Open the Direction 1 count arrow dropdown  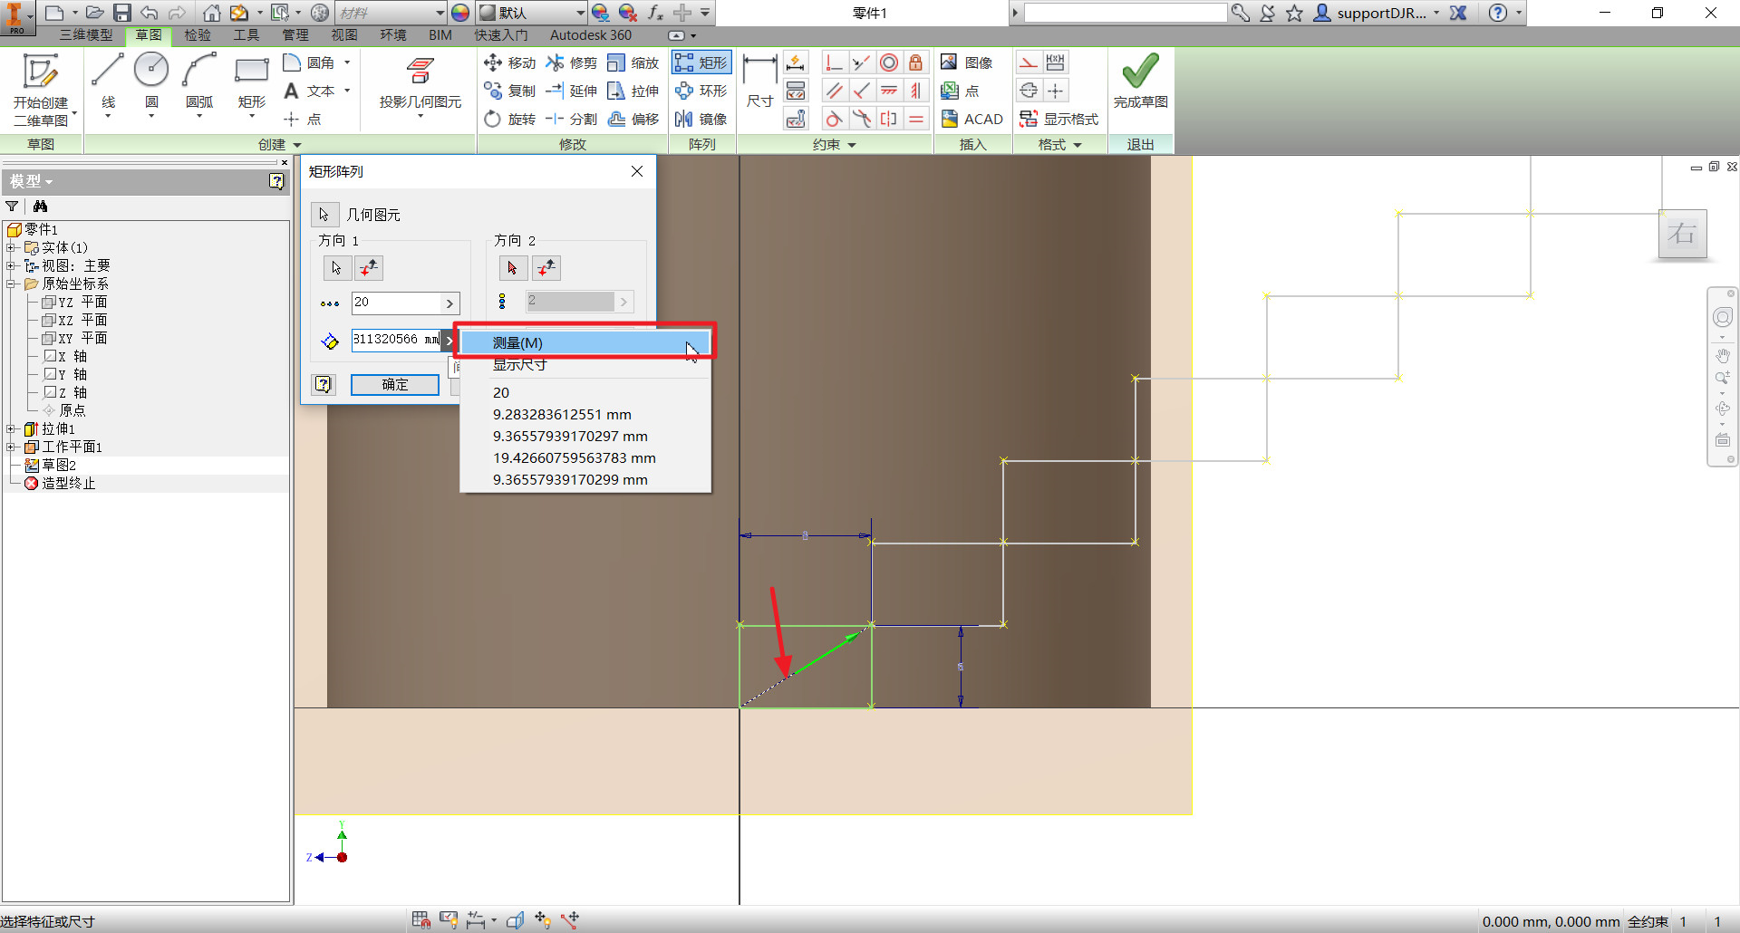pyautogui.click(x=449, y=303)
